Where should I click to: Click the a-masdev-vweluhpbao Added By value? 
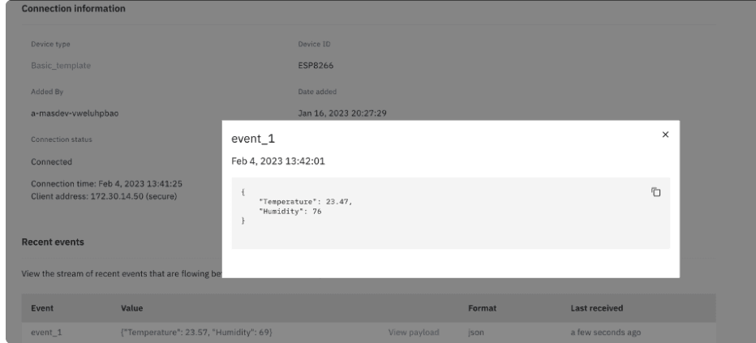pos(75,114)
